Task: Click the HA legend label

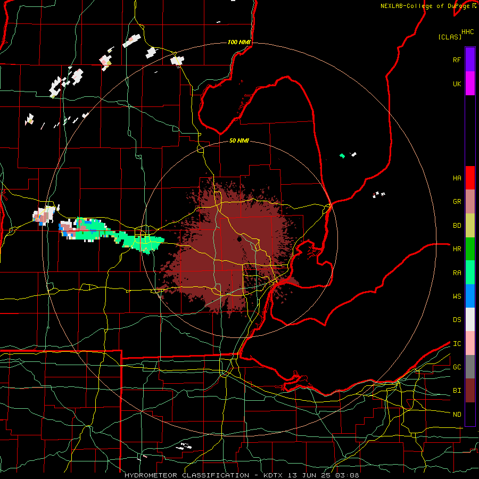Action: [x=457, y=178]
